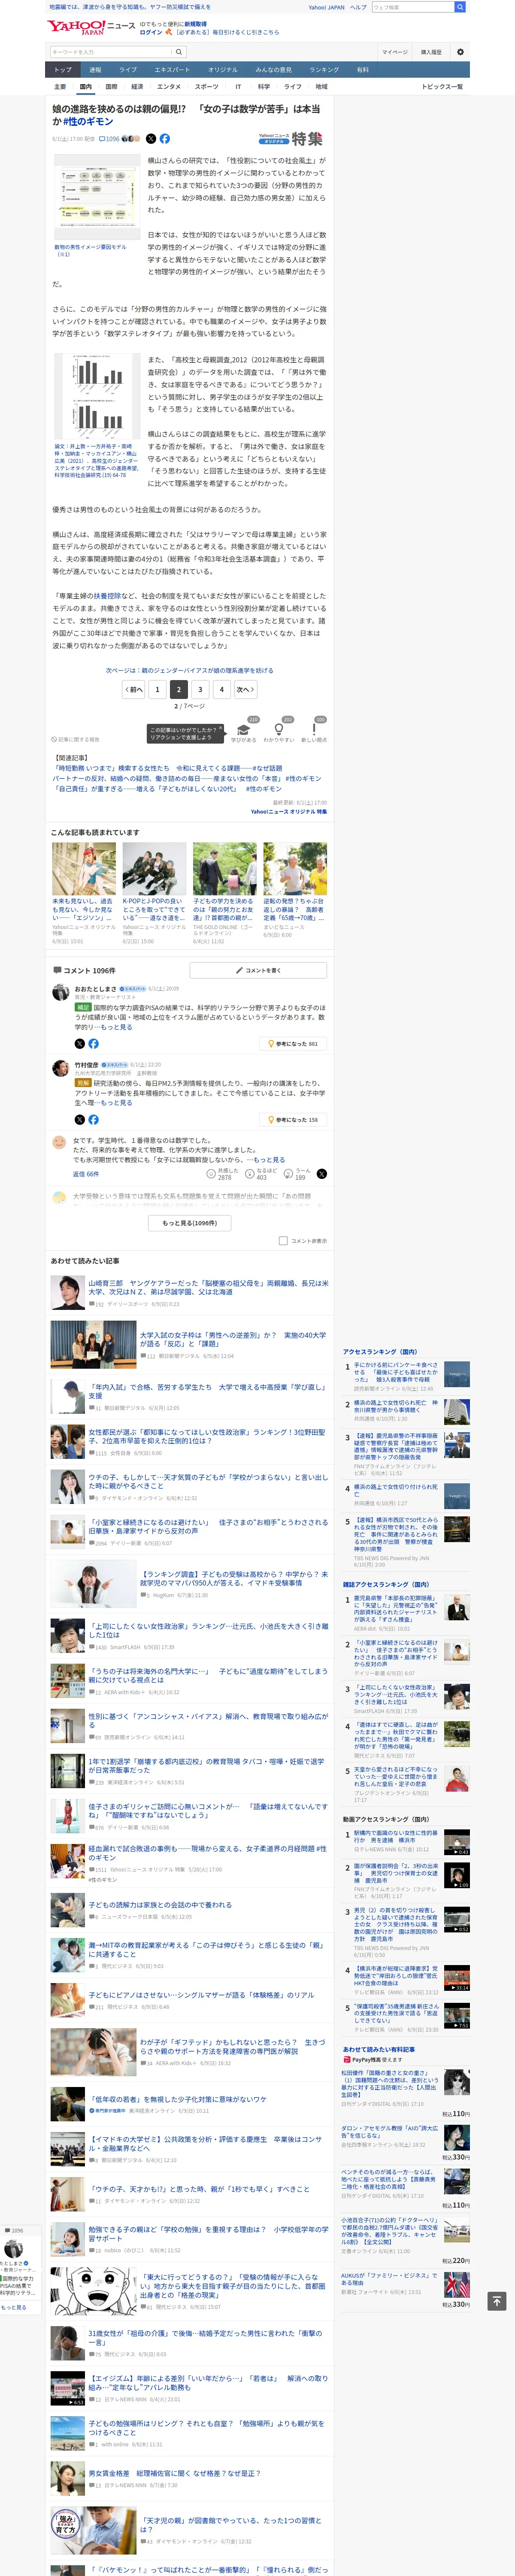Click the back-to-top arrow button
This screenshot has height=2576, width=515.
[496, 2301]
